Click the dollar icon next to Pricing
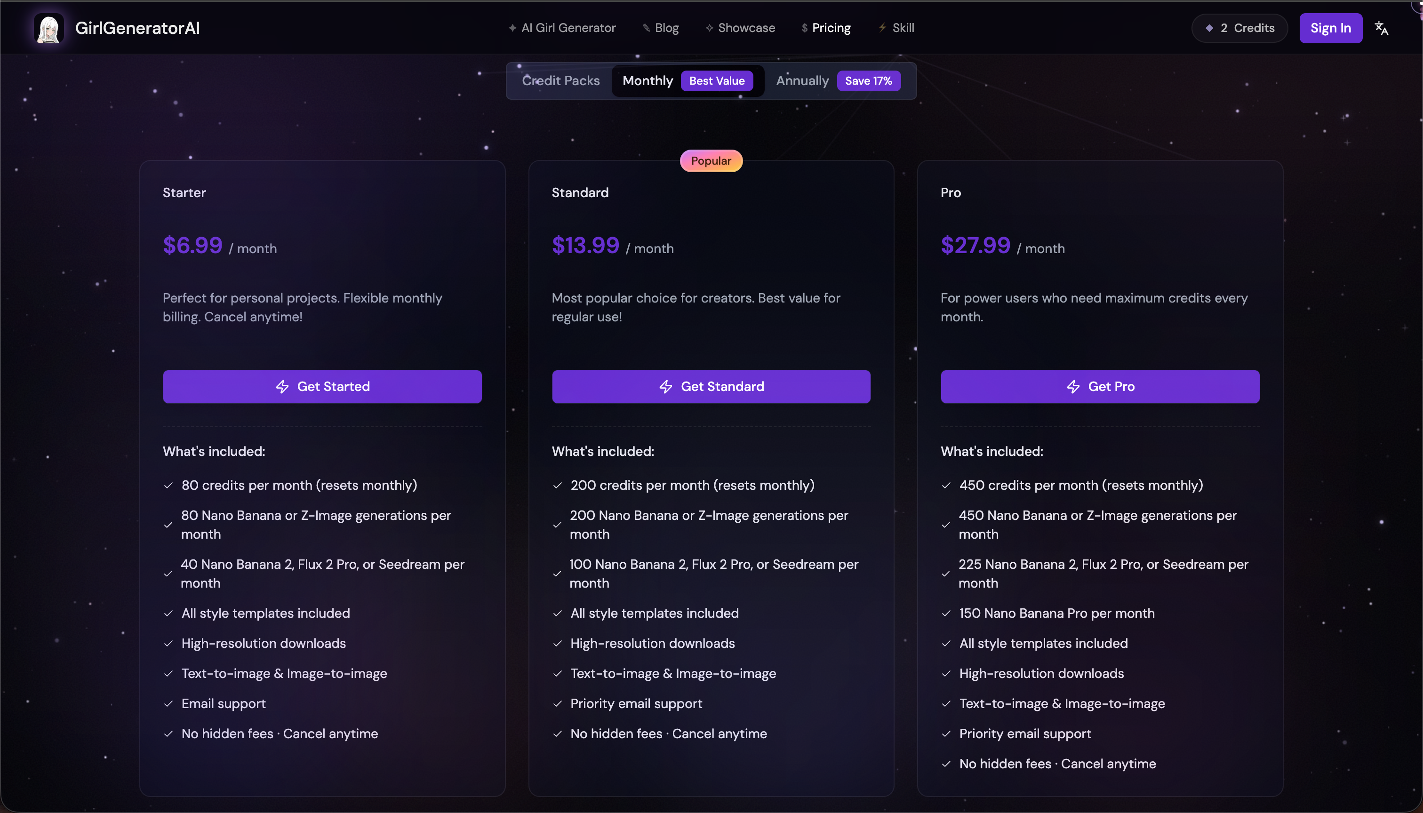1423x813 pixels. 804,28
